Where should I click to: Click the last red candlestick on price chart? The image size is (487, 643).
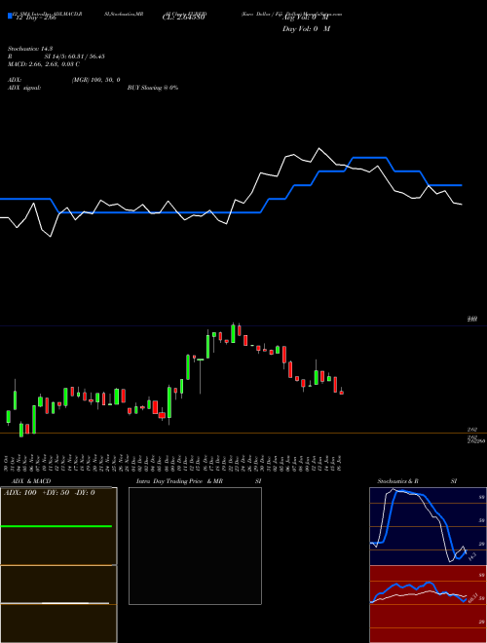pyautogui.click(x=342, y=393)
